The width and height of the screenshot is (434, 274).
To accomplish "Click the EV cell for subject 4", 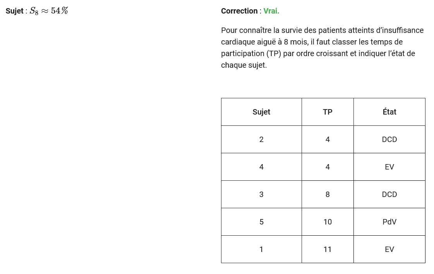I will [x=389, y=167].
